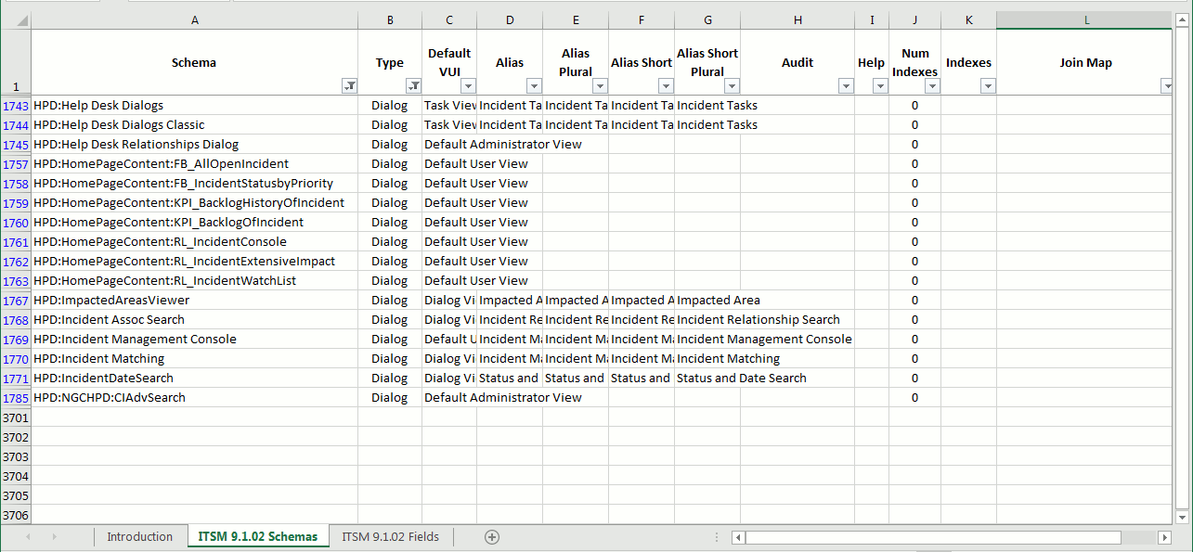Click the previous sheet navigation arrow
The width and height of the screenshot is (1193, 552).
pyautogui.click(x=27, y=536)
